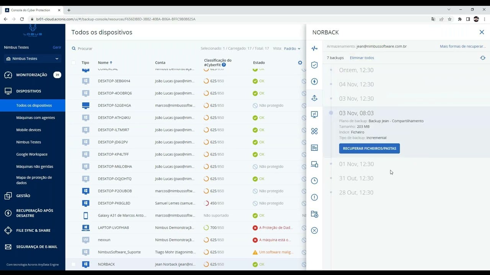The width and height of the screenshot is (490, 275).
Task: Open the Alerts exclamation icon
Action: [x=314, y=197]
